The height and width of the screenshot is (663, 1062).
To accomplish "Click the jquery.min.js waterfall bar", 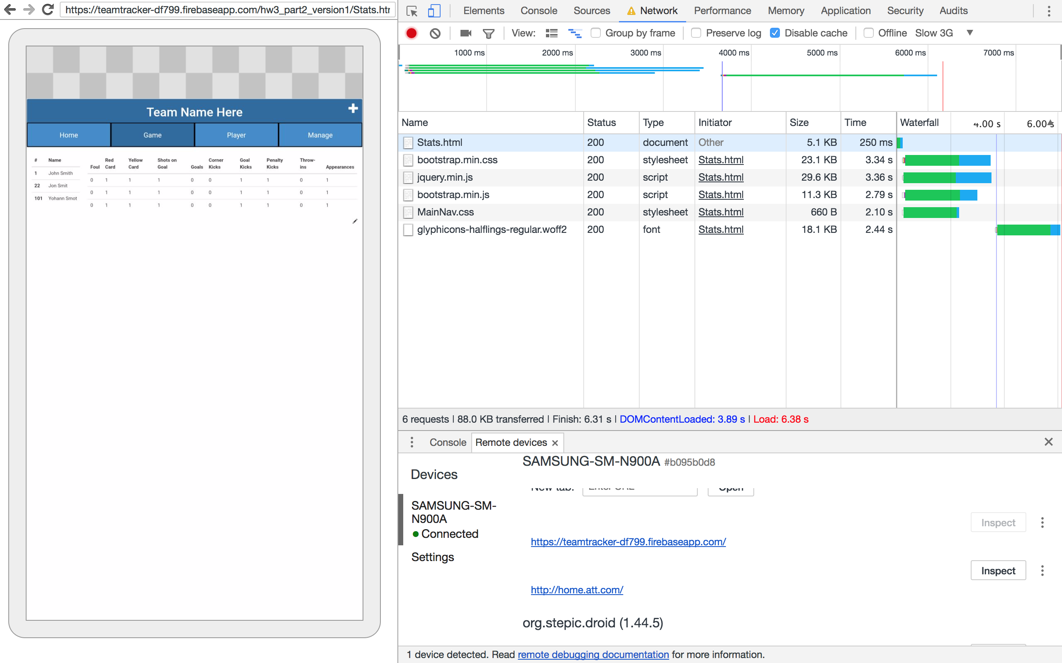I will [947, 178].
